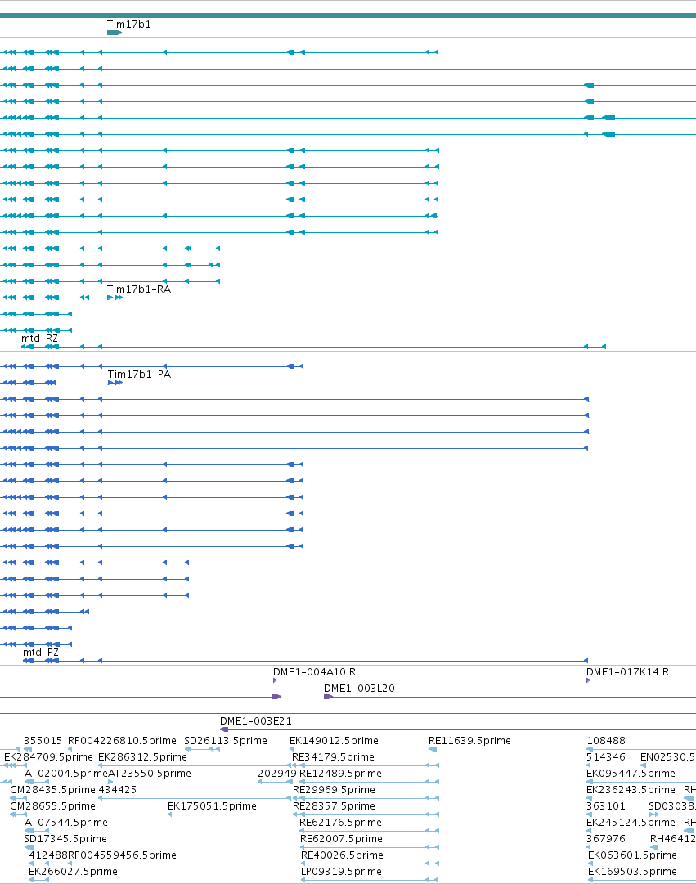
Task: Select the Tim17b1 gene arrow glyph
Action: pyautogui.click(x=115, y=33)
